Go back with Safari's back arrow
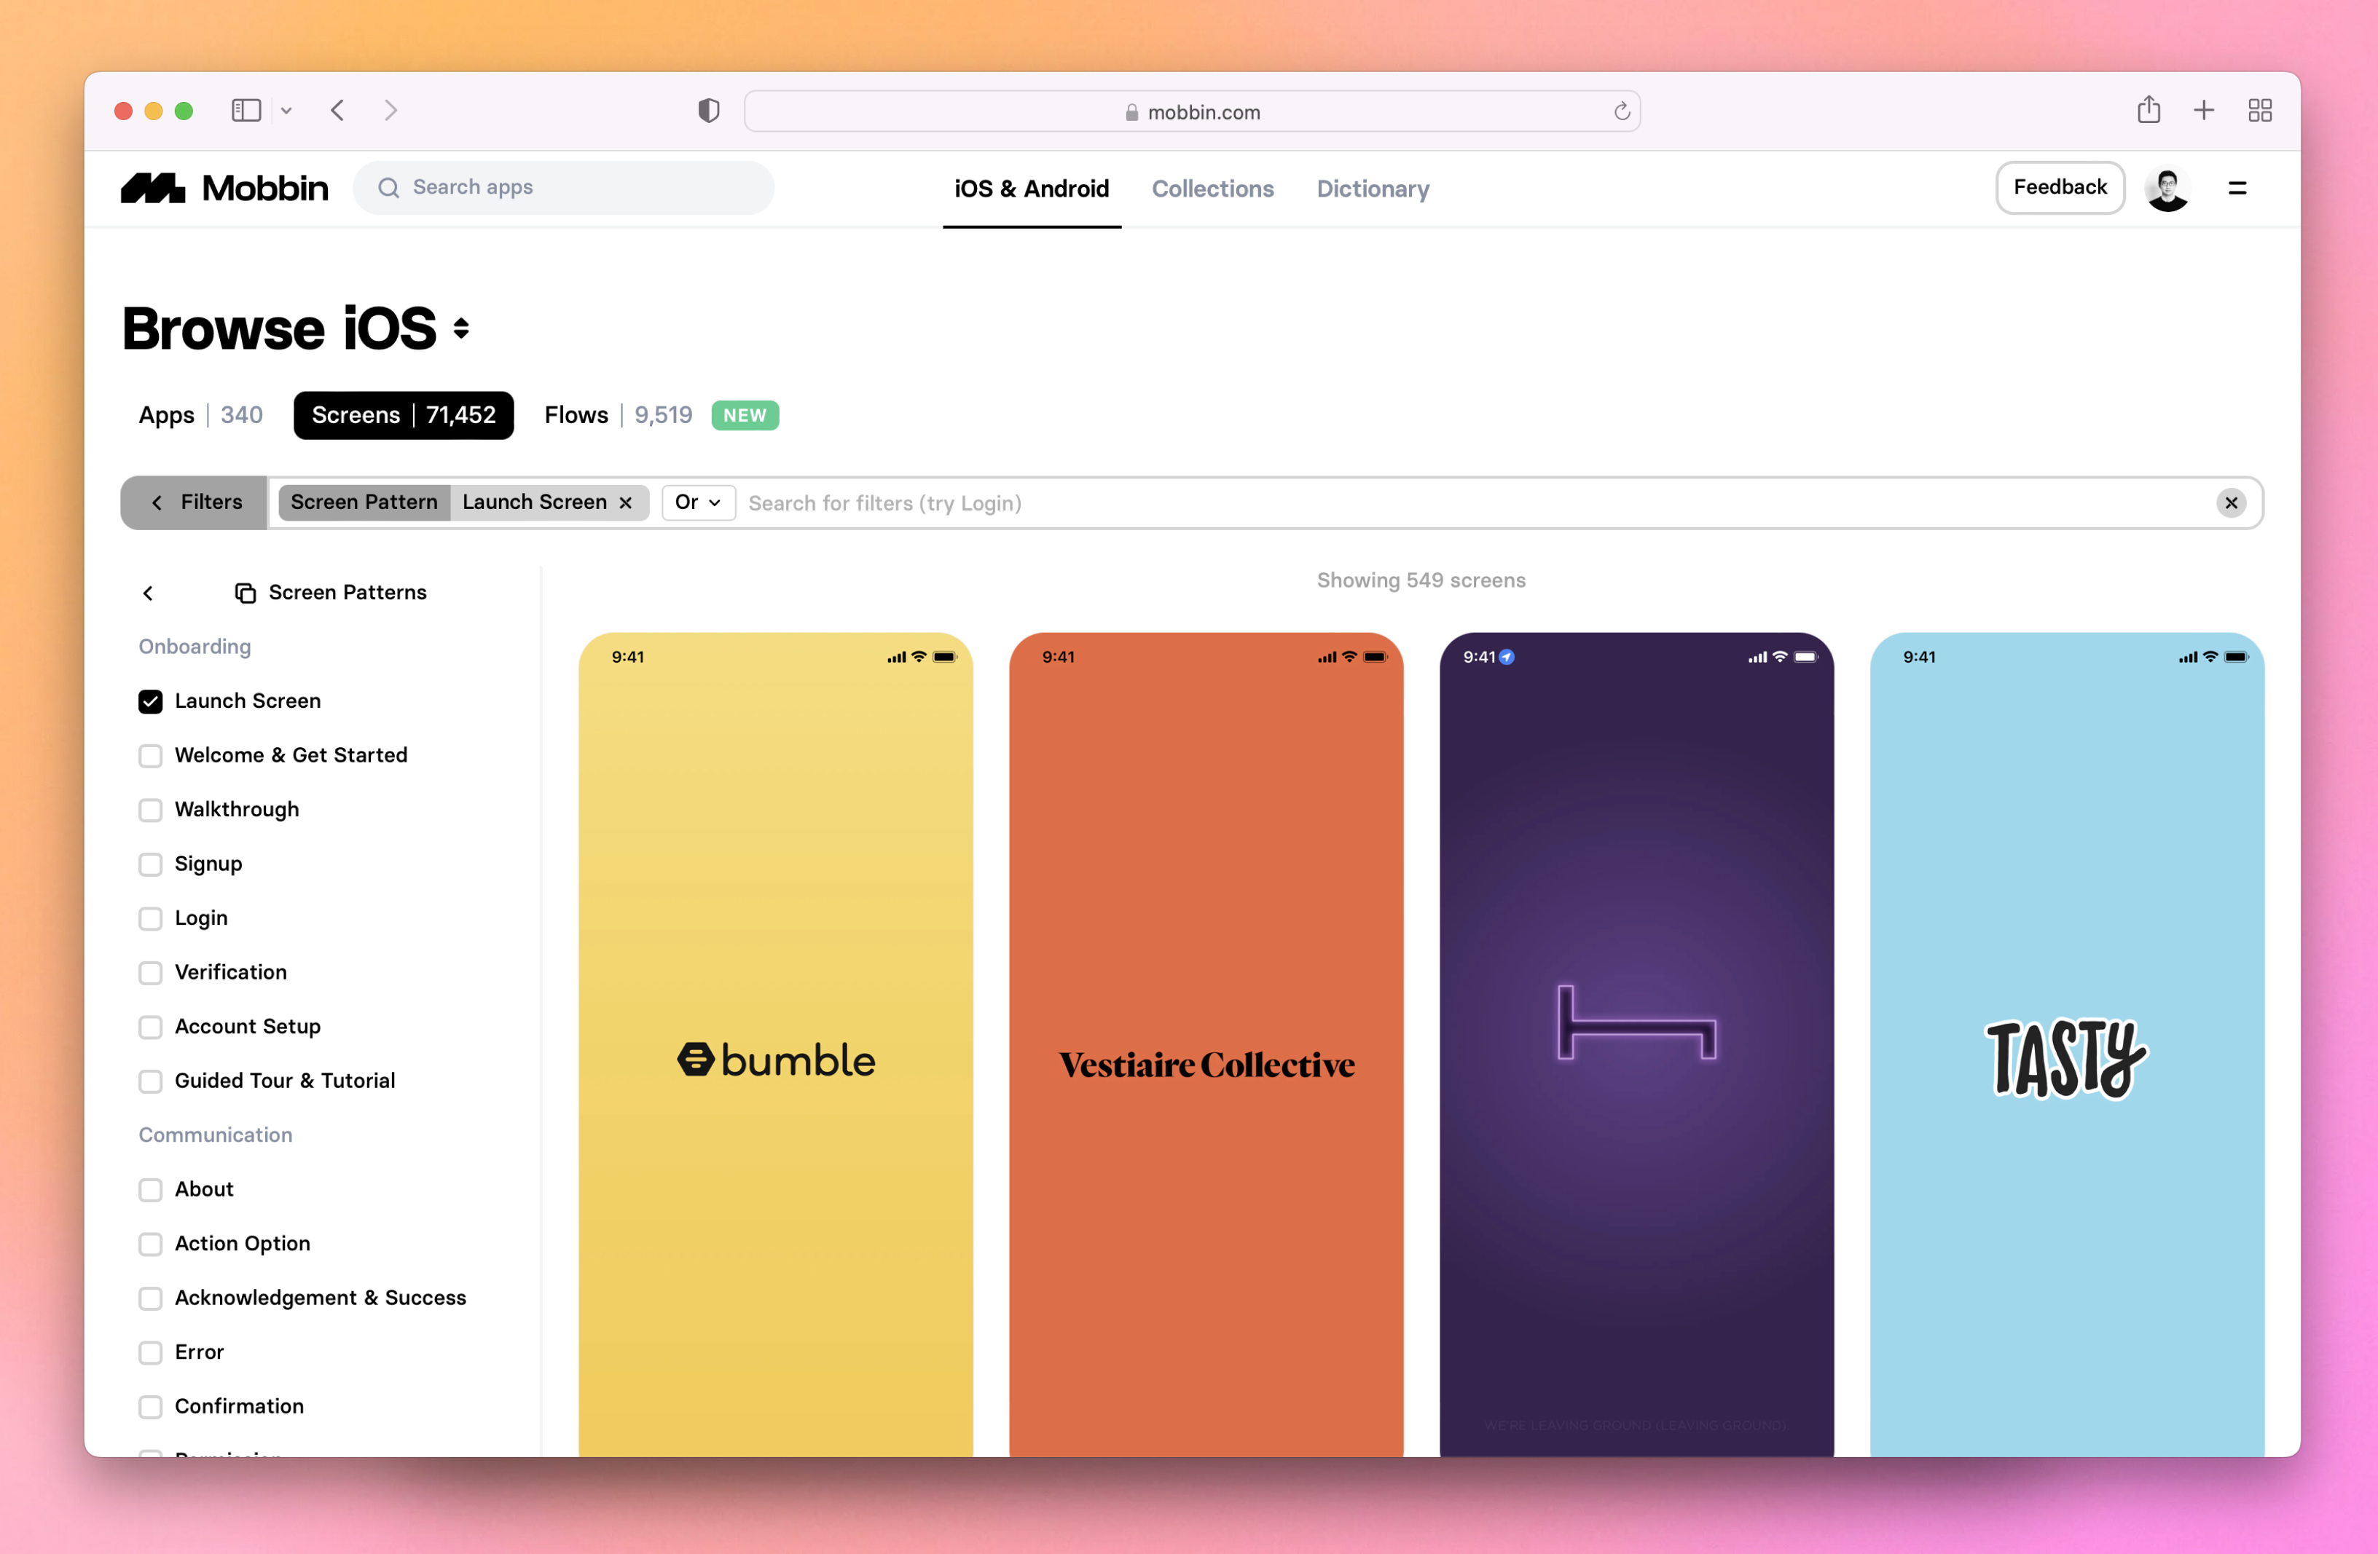2378x1554 pixels. tap(338, 110)
